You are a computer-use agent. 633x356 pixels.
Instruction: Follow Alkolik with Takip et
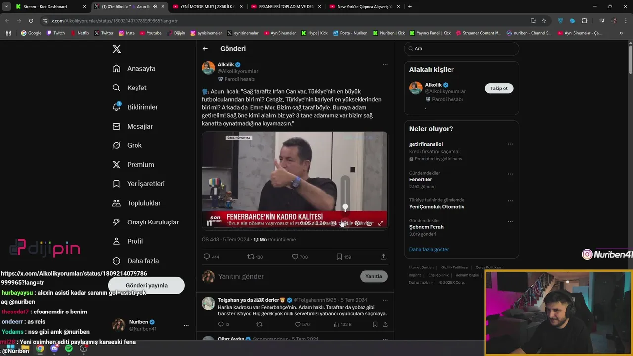pyautogui.click(x=498, y=88)
